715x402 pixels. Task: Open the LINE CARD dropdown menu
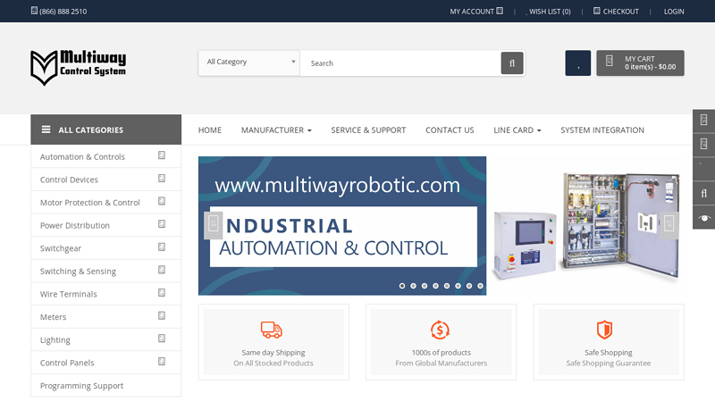[517, 130]
